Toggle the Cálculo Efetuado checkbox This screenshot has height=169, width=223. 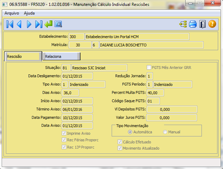click(x=120, y=142)
